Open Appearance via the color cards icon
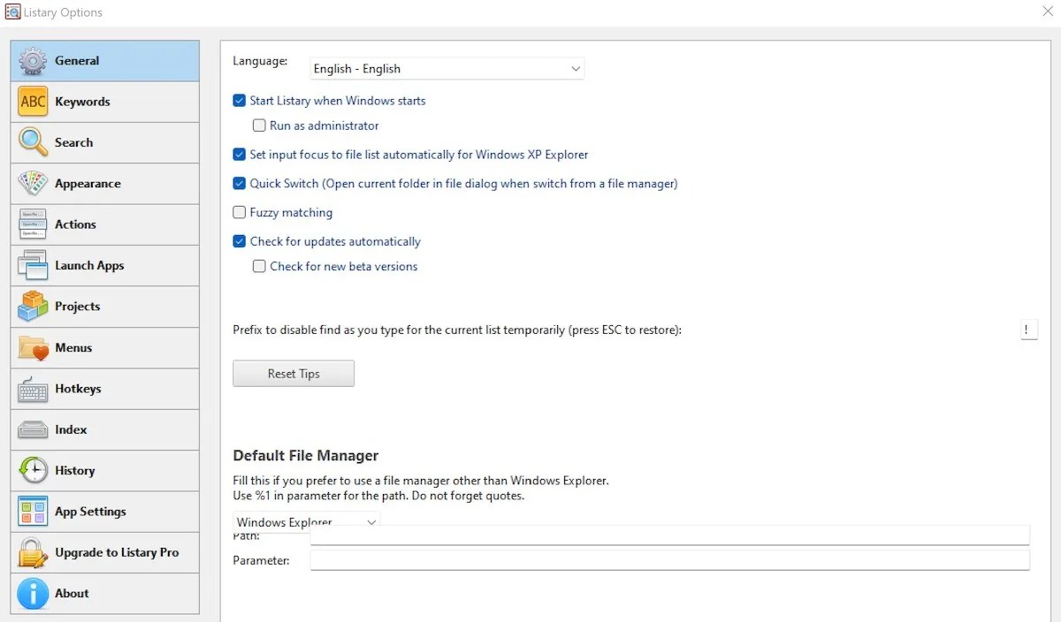Viewport: 1061px width, 622px height. coord(32,183)
